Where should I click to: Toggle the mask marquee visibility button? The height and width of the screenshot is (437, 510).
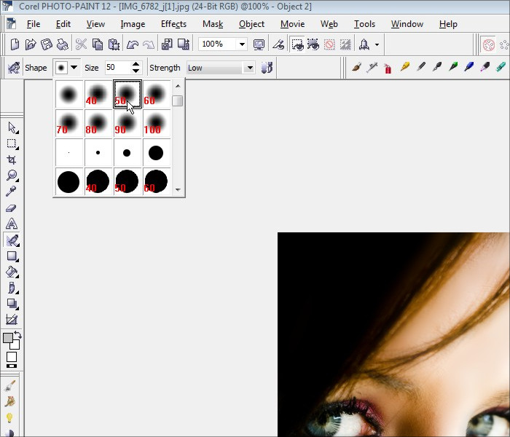click(297, 44)
